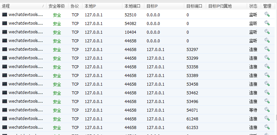Click target IP 0.0.0.0 in the local port 54082 row
The width and height of the screenshot is (277, 135).
[x=153, y=24]
